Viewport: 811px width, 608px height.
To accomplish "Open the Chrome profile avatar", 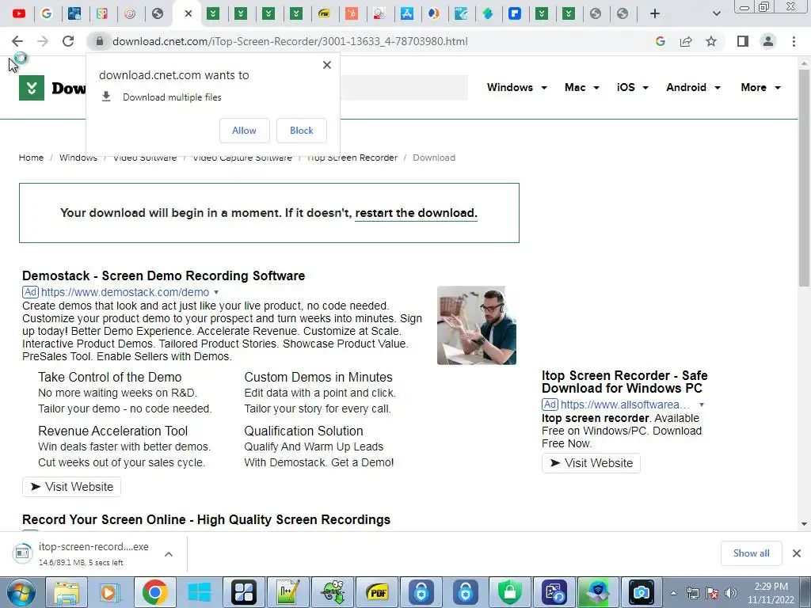I will pos(768,41).
